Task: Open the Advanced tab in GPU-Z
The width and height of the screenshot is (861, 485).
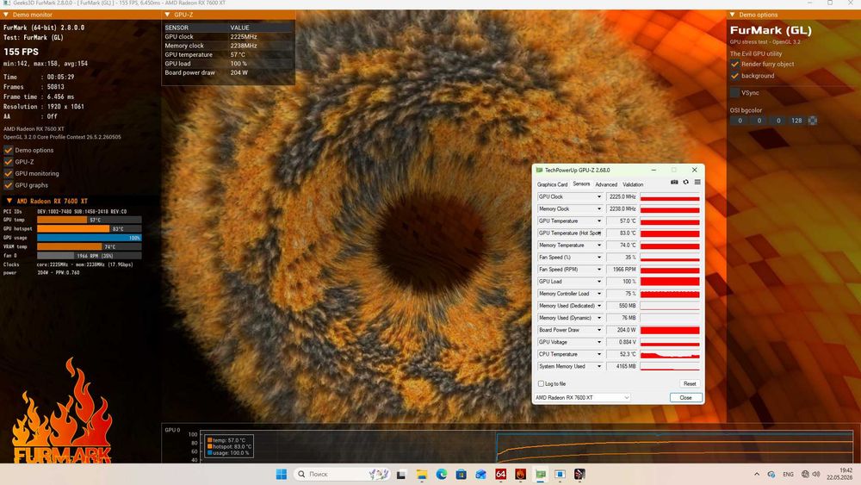Action: click(x=606, y=184)
